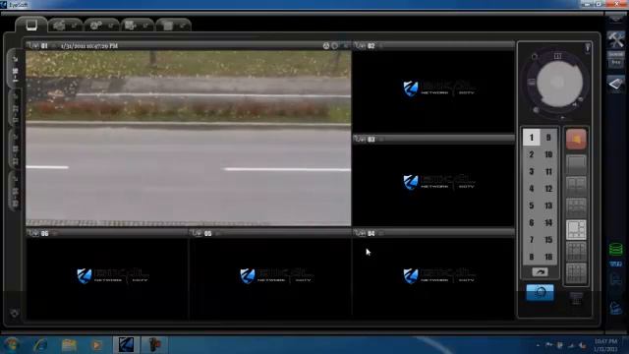This screenshot has height=354, width=629.
Task: Click the first icon in channel 01 header
Action: pos(326,46)
